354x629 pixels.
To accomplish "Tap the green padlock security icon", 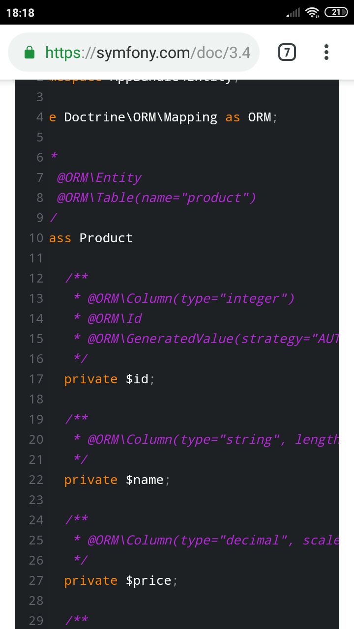I will (x=29, y=53).
